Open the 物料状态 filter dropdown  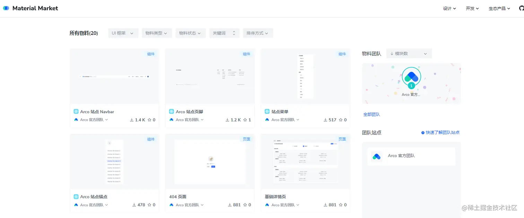(x=191, y=33)
